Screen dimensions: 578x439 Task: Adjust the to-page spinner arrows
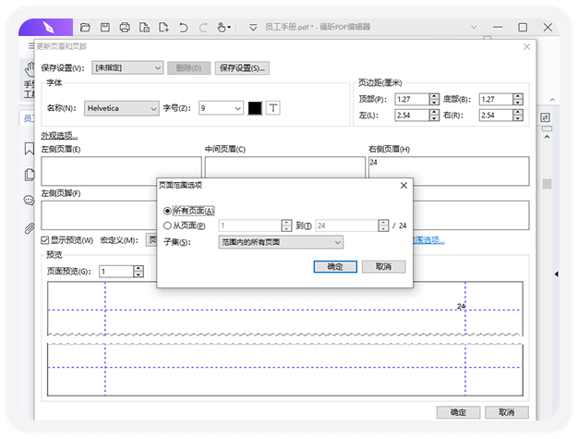coord(383,226)
